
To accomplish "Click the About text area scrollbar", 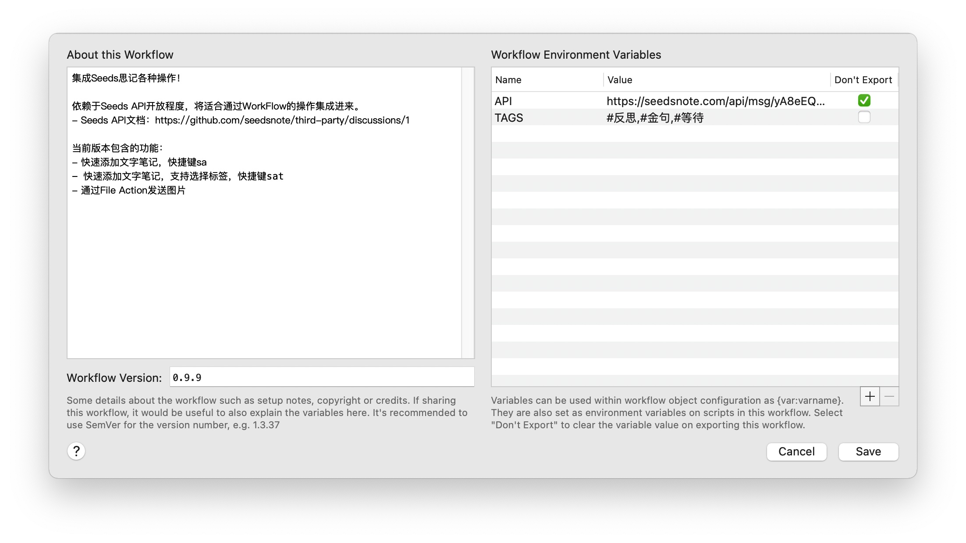I will pos(468,213).
